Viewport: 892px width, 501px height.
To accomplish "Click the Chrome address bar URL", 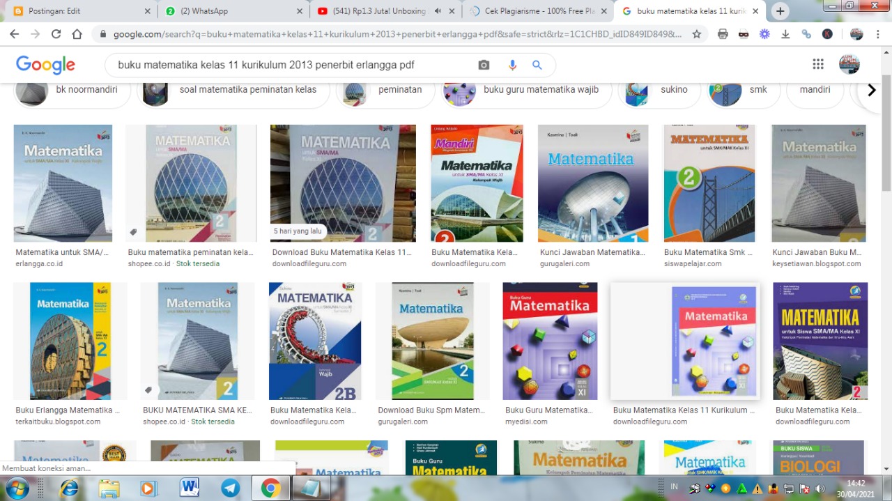I will tap(397, 33).
